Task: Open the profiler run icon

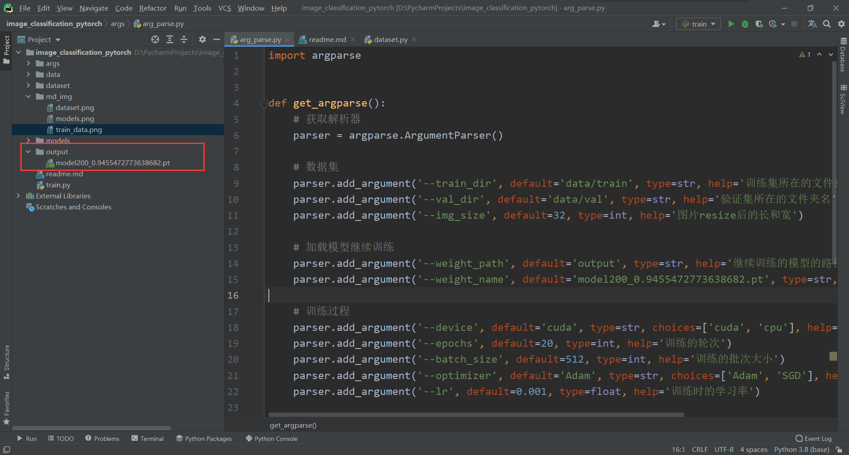Action: [x=773, y=24]
